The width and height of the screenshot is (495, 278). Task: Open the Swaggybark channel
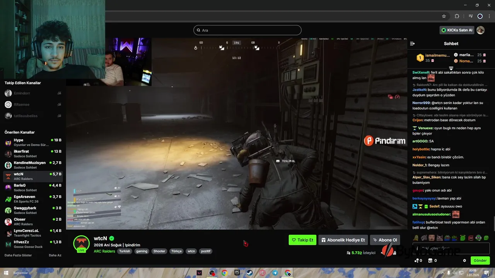click(x=33, y=210)
